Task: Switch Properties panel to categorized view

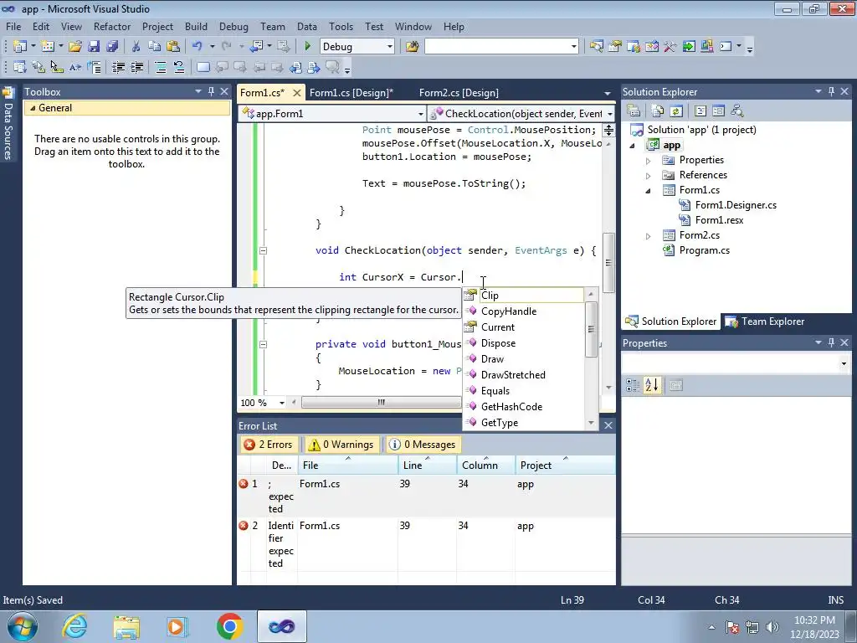Action: [633, 385]
